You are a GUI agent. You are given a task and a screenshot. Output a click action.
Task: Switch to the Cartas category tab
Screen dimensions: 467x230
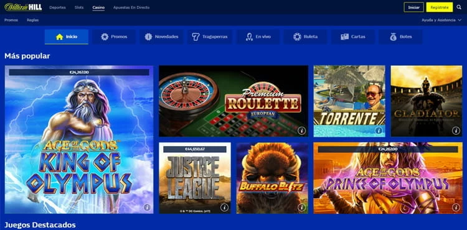coord(353,37)
